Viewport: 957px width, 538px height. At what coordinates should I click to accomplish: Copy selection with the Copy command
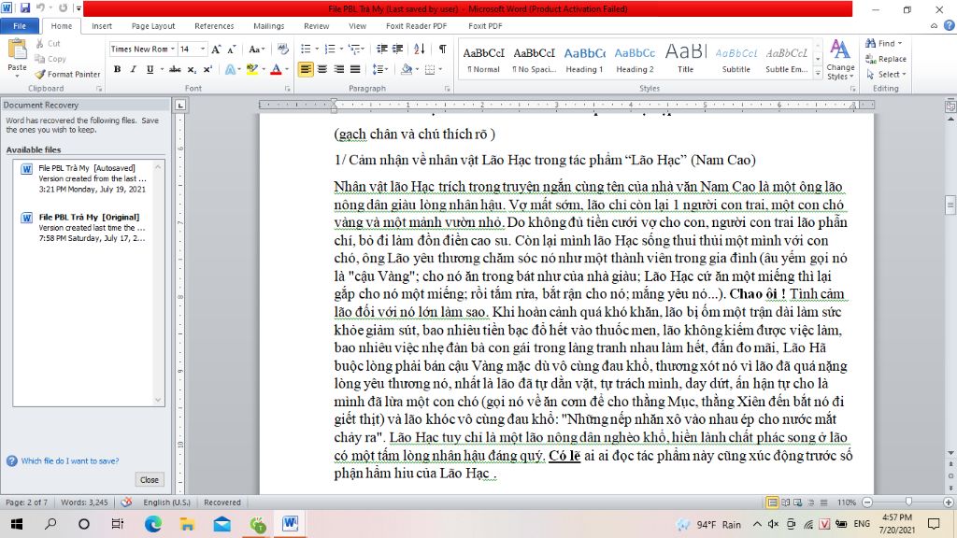coord(50,59)
